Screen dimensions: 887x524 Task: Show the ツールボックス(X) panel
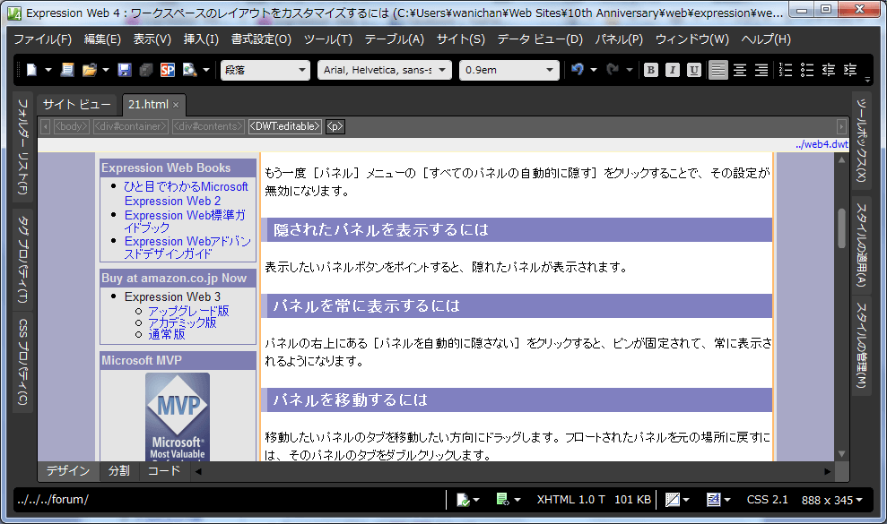click(861, 141)
